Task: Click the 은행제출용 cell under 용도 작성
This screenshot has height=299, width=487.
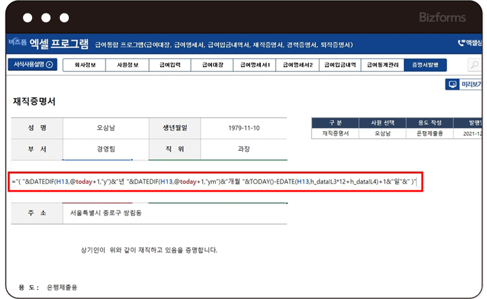Action: [430, 134]
